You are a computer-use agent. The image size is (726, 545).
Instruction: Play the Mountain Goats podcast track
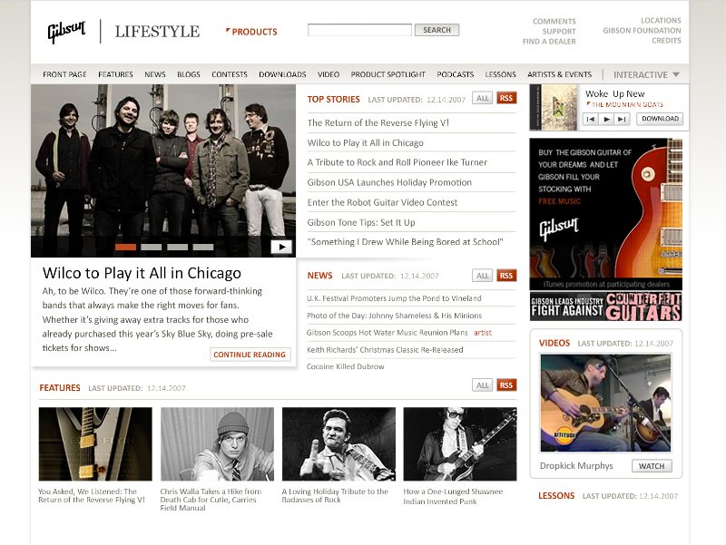[607, 119]
